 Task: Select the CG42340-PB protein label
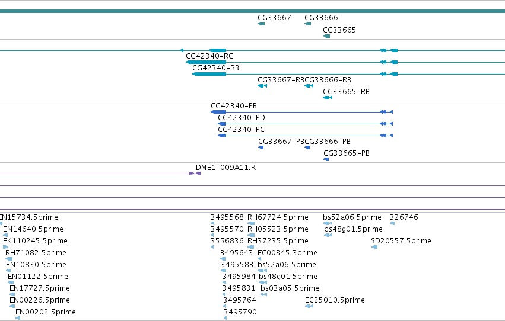click(234, 106)
